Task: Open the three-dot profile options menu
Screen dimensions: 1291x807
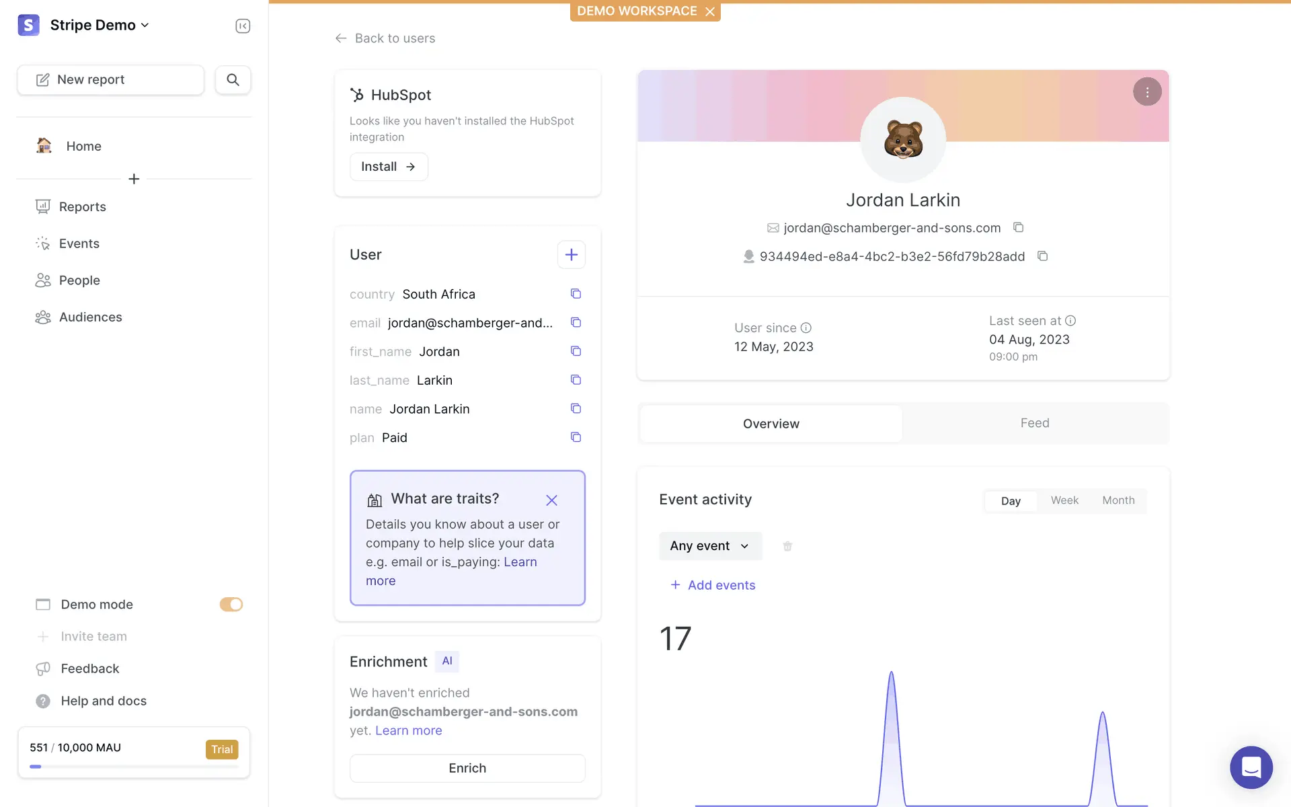Action: 1147,92
